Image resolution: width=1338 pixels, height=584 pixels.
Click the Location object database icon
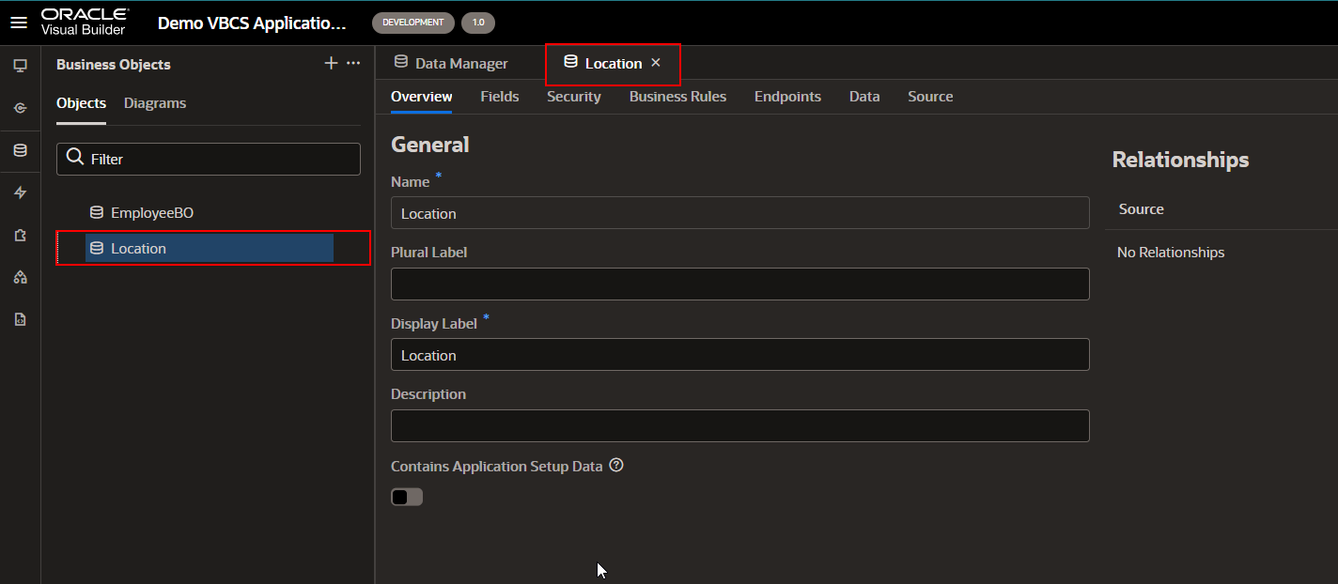(96, 249)
